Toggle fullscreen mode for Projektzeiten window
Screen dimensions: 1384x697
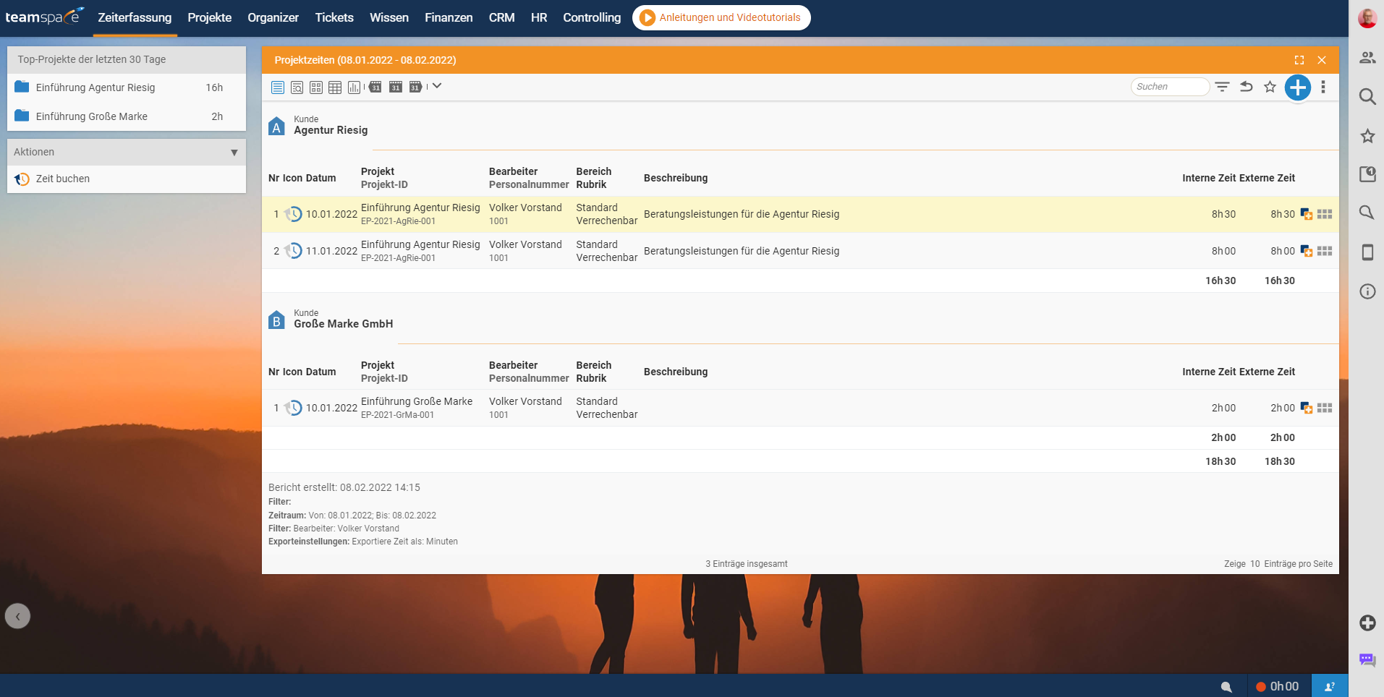(x=1300, y=60)
